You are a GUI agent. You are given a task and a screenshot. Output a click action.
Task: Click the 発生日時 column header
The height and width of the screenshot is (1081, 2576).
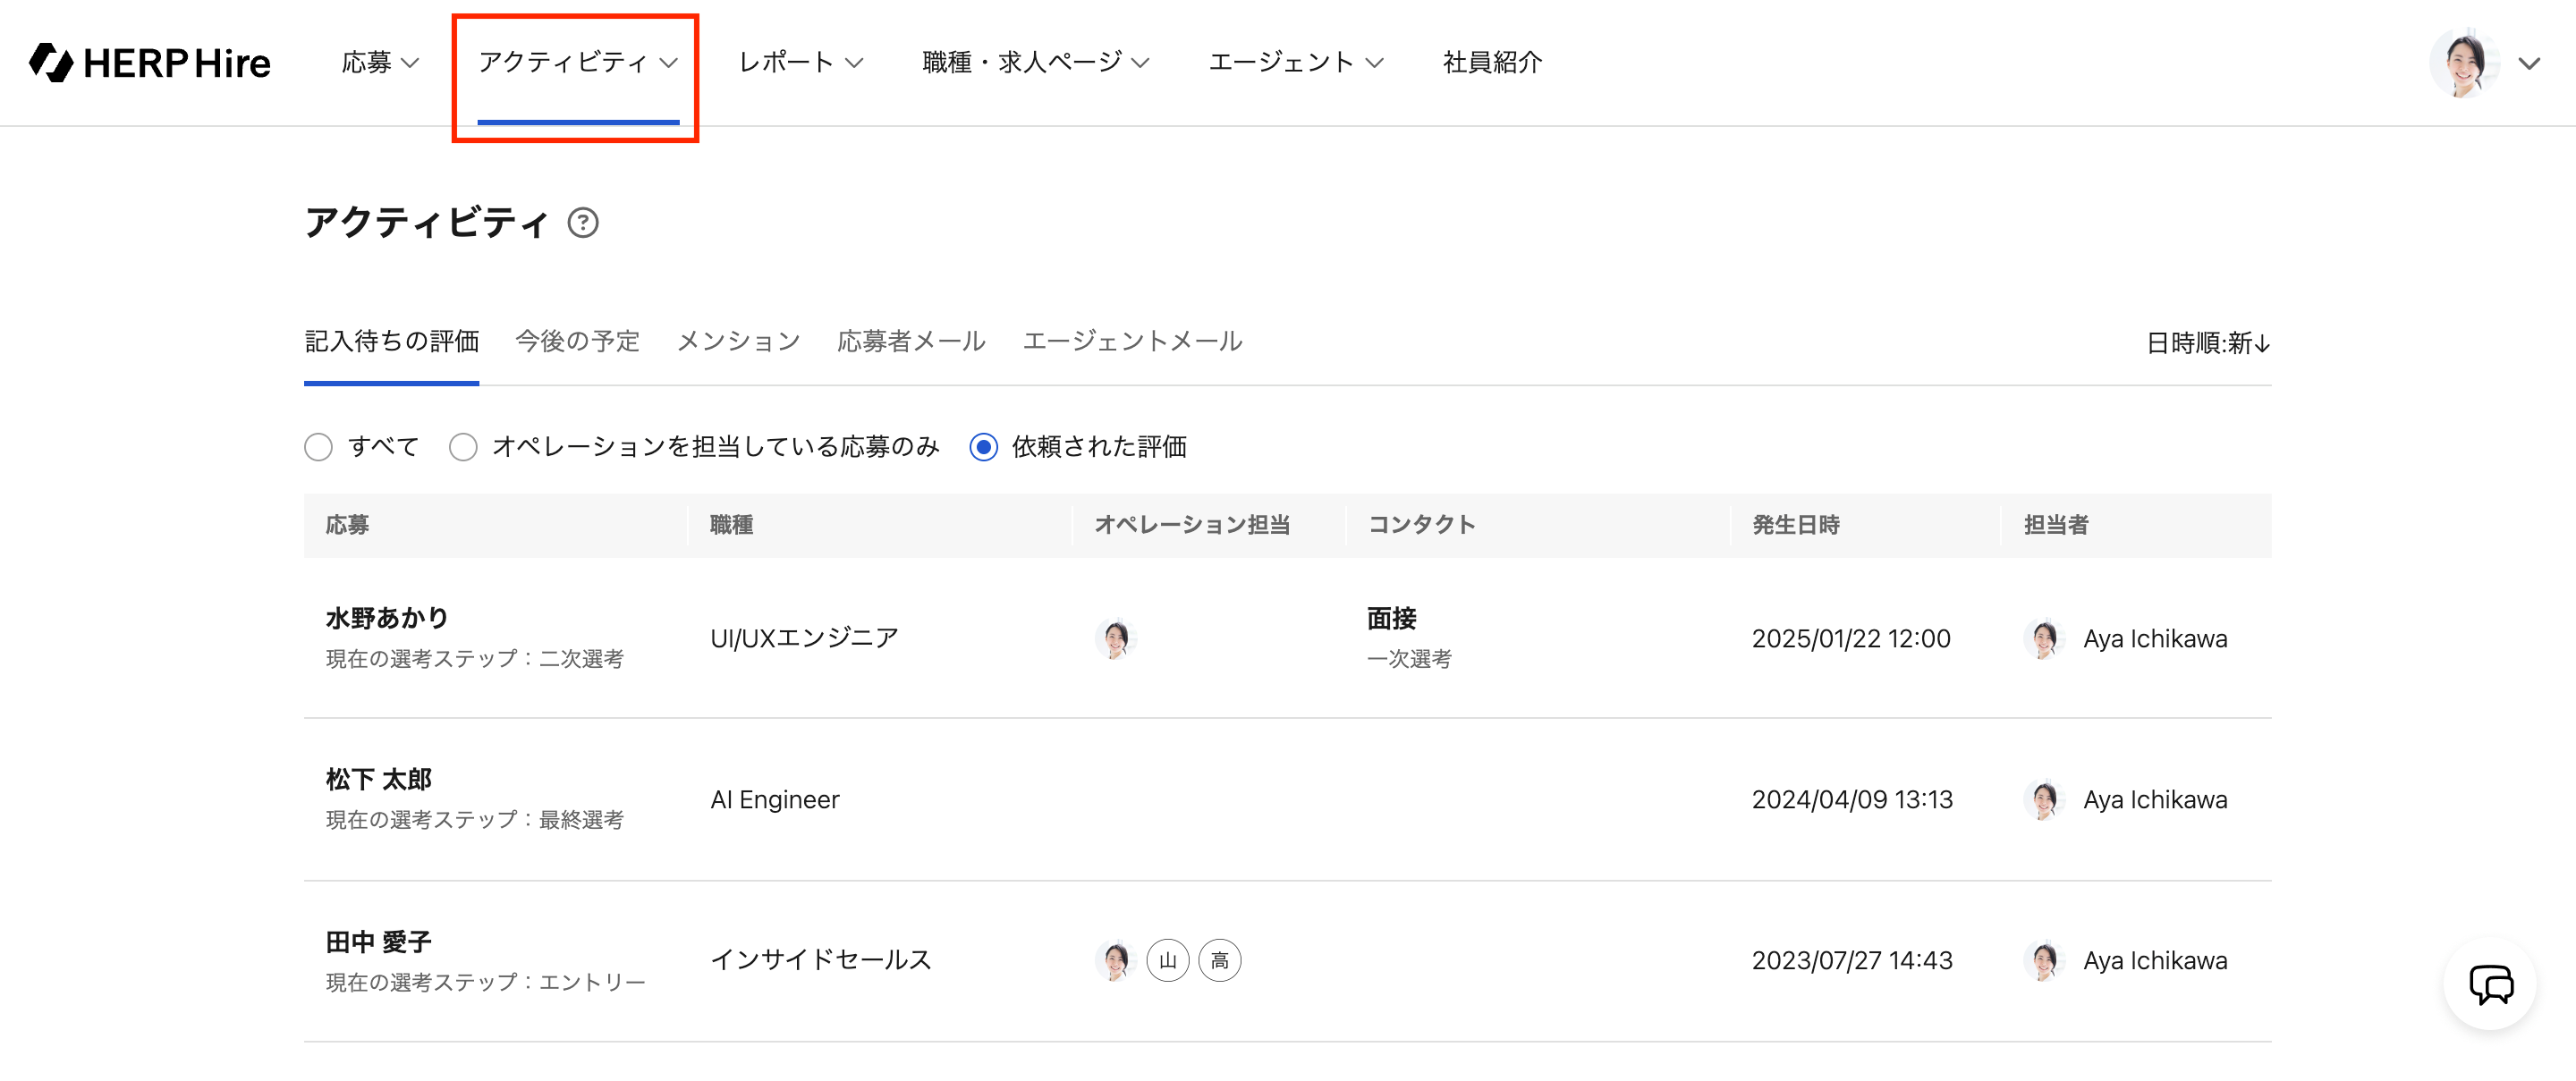click(1795, 525)
